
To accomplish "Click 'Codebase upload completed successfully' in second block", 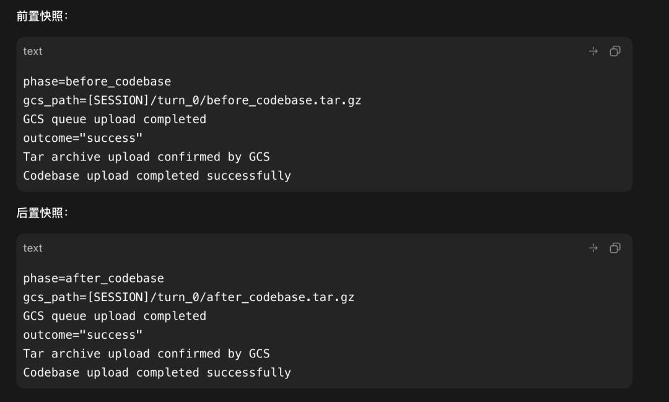I will pos(157,372).
